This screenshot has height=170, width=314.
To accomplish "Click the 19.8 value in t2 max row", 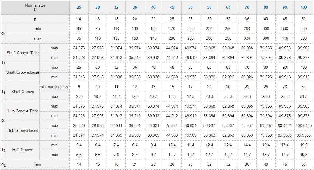I will [304, 155].
